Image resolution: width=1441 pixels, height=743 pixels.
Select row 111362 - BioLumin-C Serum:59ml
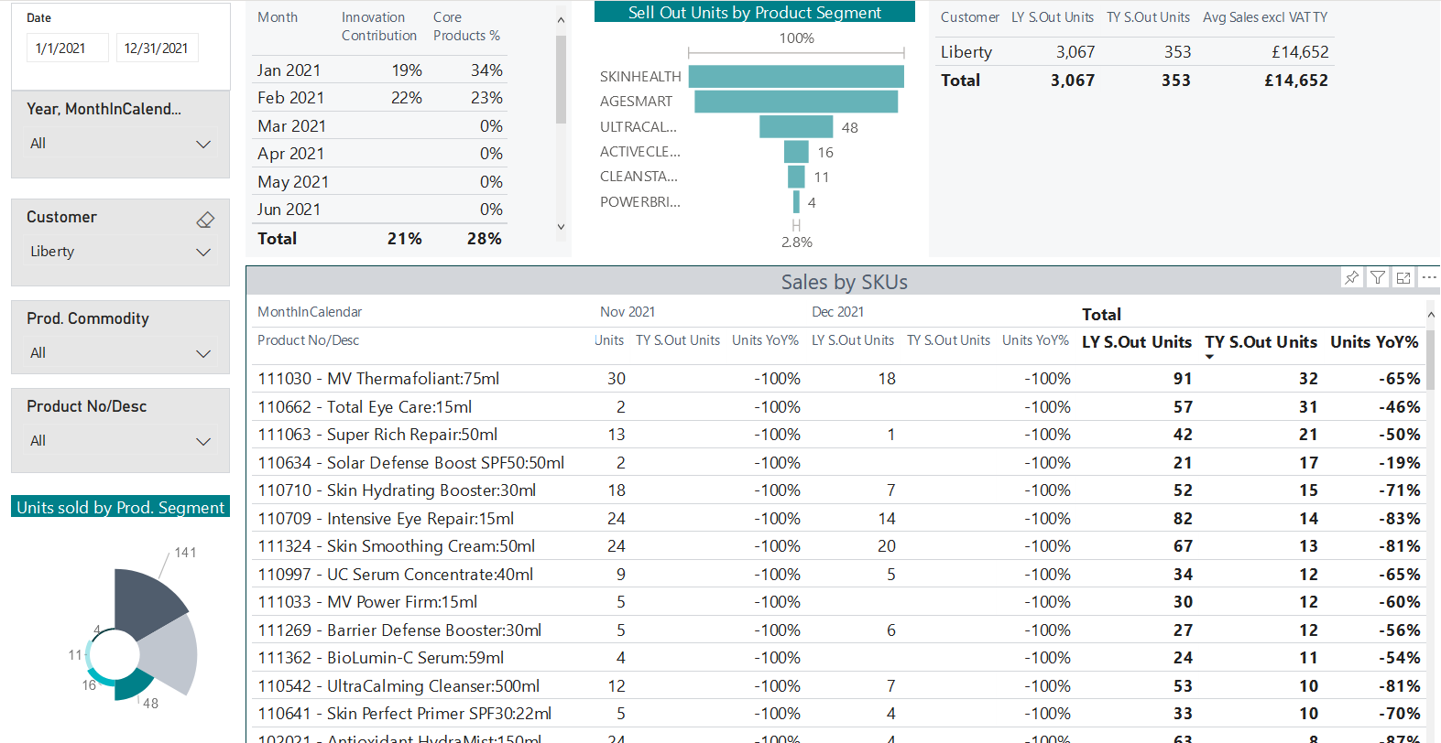(837, 658)
